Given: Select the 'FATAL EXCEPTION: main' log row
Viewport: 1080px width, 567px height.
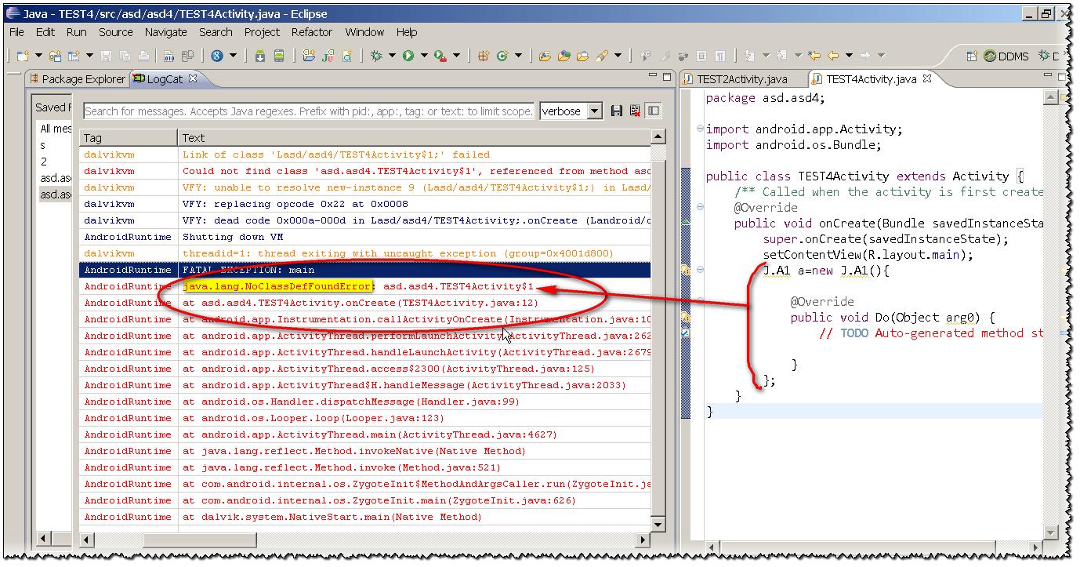Looking at the screenshot, I should click(365, 270).
